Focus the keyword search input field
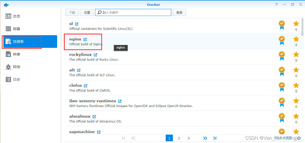305x143 pixels. click(133, 12)
